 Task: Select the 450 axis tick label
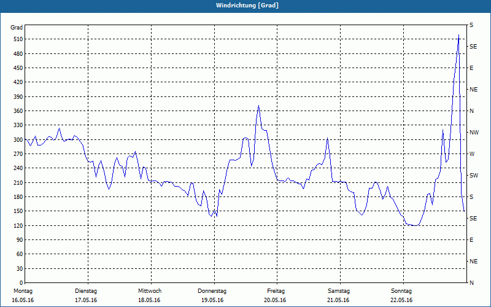18,68
